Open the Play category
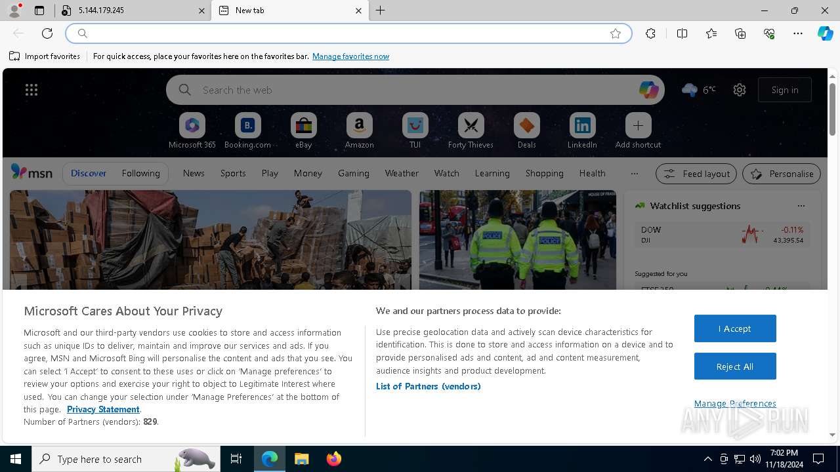The image size is (840, 472). pyautogui.click(x=270, y=173)
